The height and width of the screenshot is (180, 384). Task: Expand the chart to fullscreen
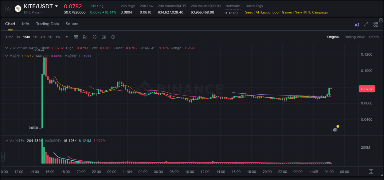point(366,25)
